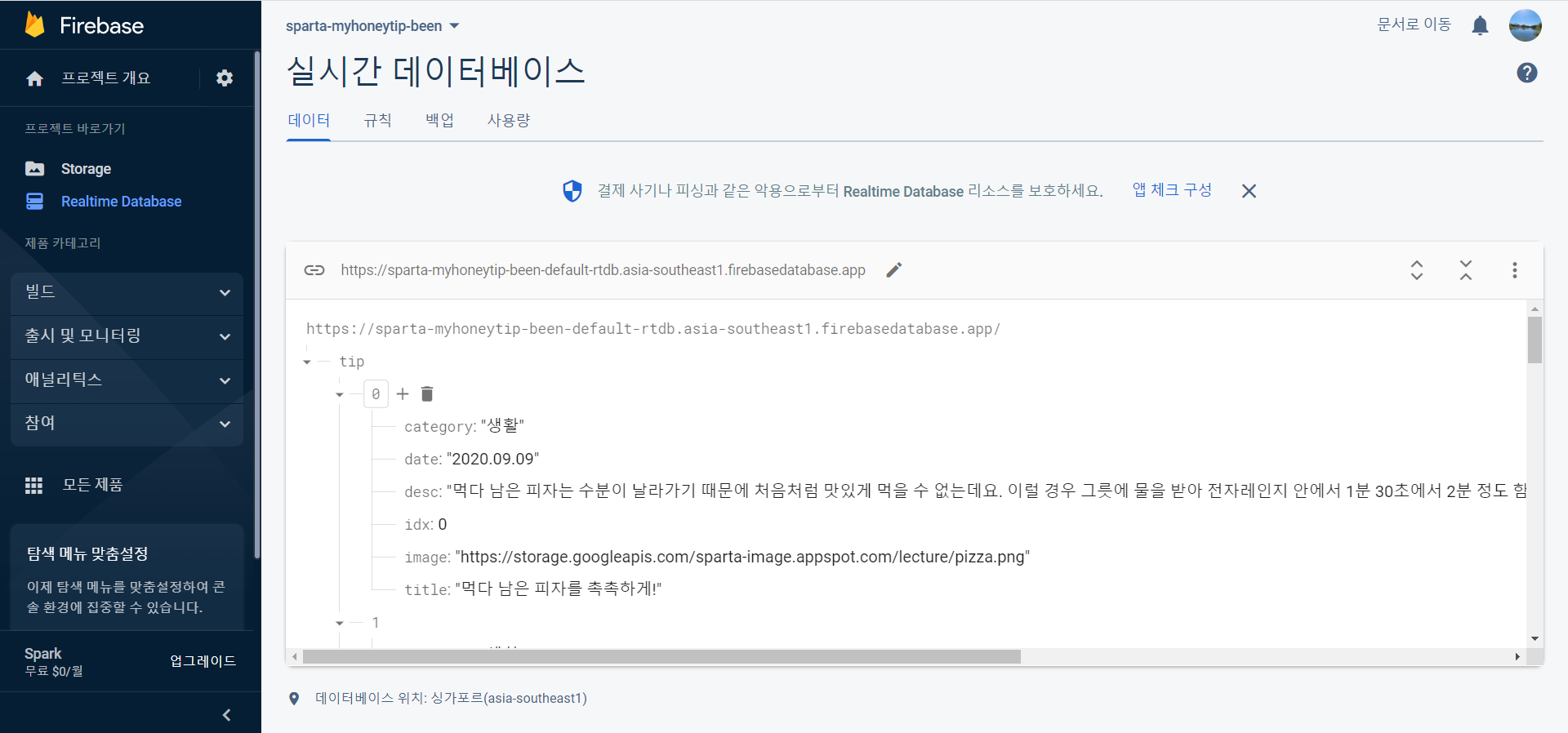Click the 탐색 메뉴 맞춤설정 card
Screen dimensions: 1568x733
(x=127, y=578)
